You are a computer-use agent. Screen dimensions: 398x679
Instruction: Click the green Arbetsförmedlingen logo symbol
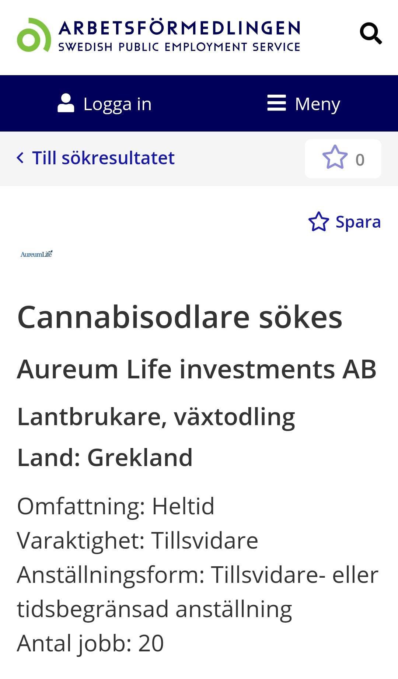(x=34, y=35)
